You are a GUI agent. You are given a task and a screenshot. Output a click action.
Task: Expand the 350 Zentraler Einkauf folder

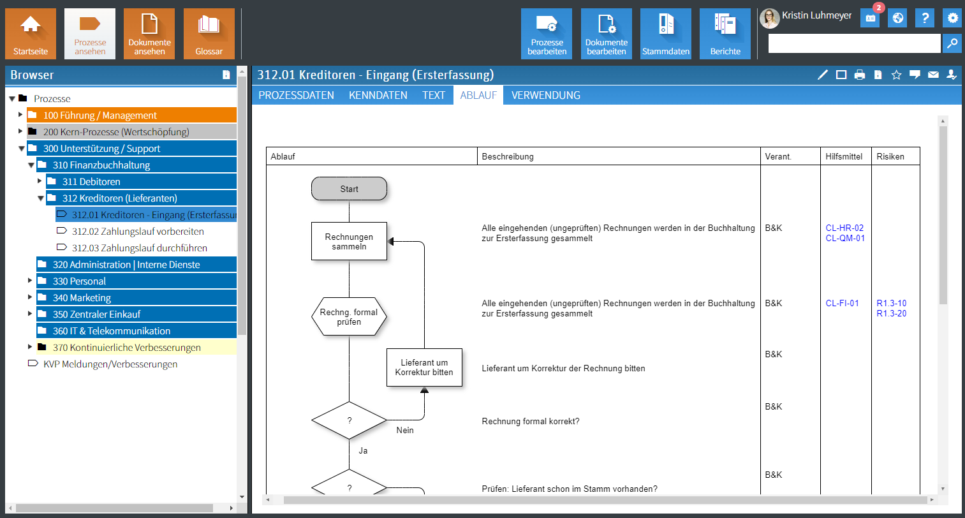(30, 314)
